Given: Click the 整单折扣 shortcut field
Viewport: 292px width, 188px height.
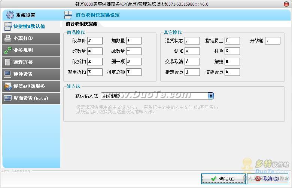Looking at the screenshot, I should [x=95, y=72].
